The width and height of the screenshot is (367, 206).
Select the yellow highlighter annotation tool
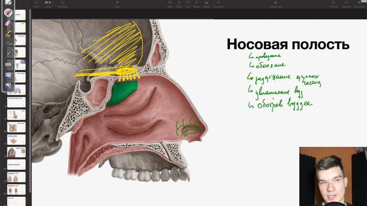(x=8, y=34)
